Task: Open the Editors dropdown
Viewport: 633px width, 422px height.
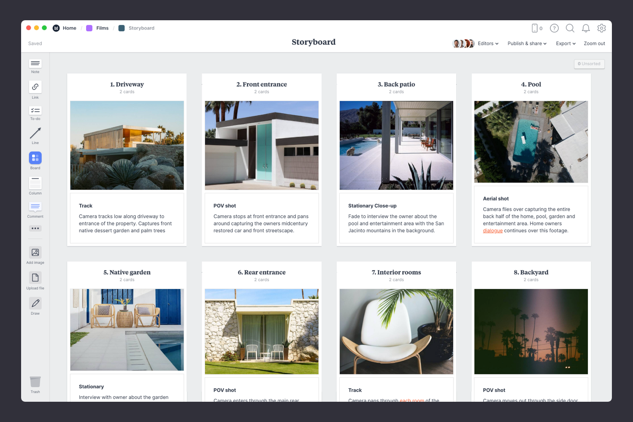Action: 487,43
